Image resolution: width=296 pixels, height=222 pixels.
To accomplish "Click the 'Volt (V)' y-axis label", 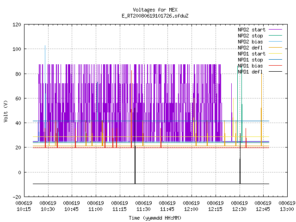I will point(6,111).
